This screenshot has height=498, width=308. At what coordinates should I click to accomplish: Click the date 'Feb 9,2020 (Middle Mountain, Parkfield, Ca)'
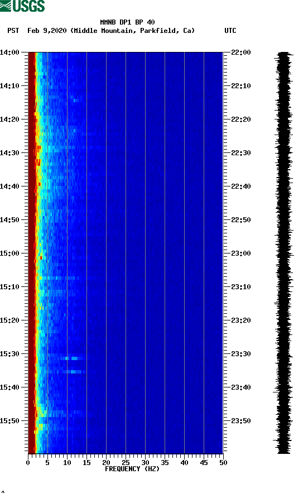(x=111, y=31)
